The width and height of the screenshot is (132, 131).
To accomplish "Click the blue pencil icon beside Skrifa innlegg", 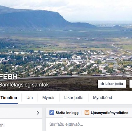I will [52, 113].
